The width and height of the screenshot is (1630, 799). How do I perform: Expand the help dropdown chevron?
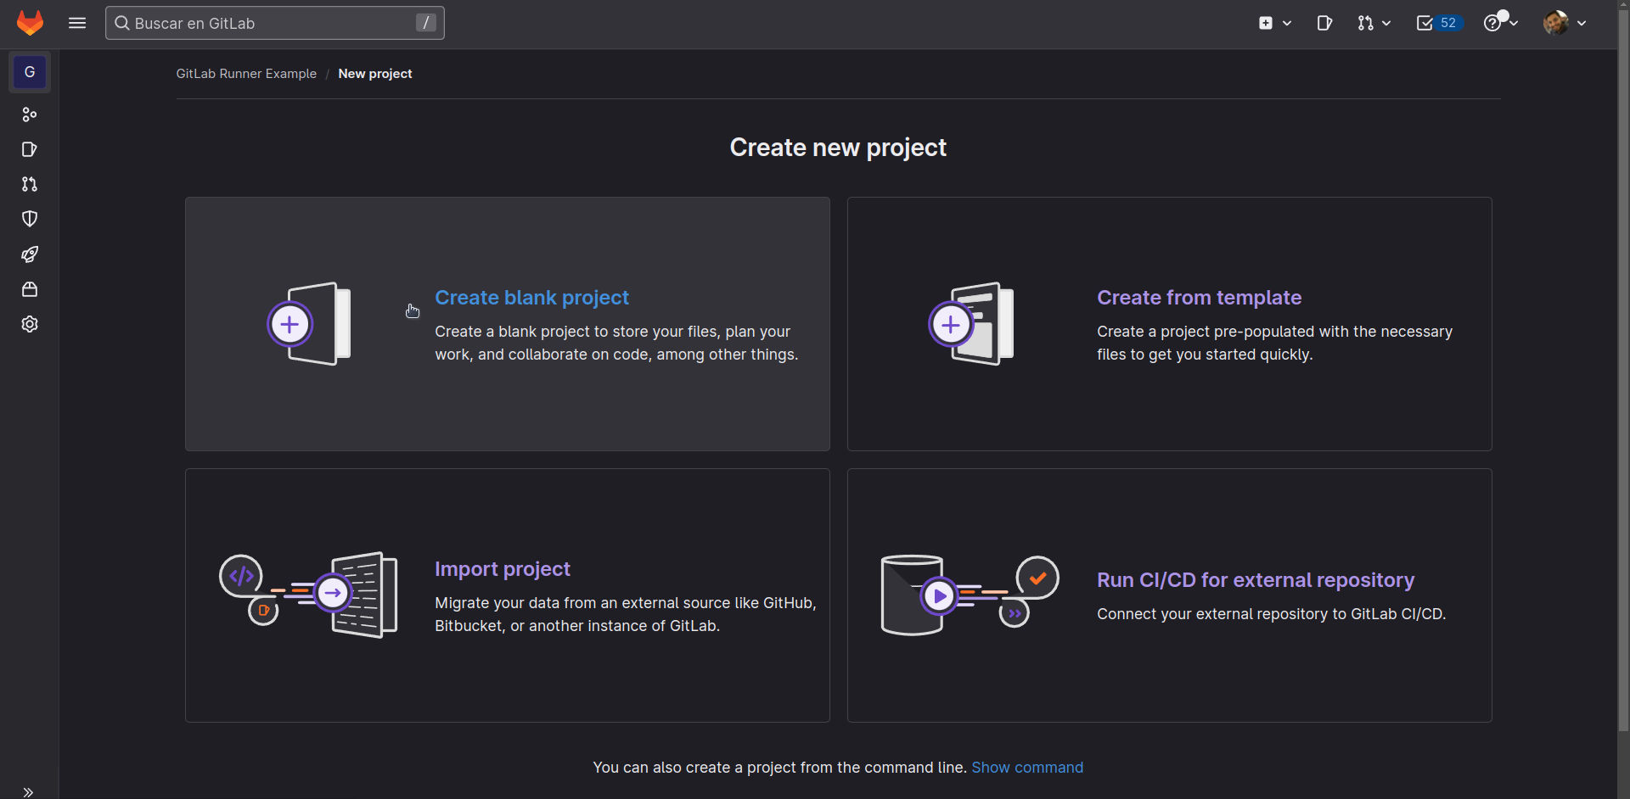pos(1513,23)
